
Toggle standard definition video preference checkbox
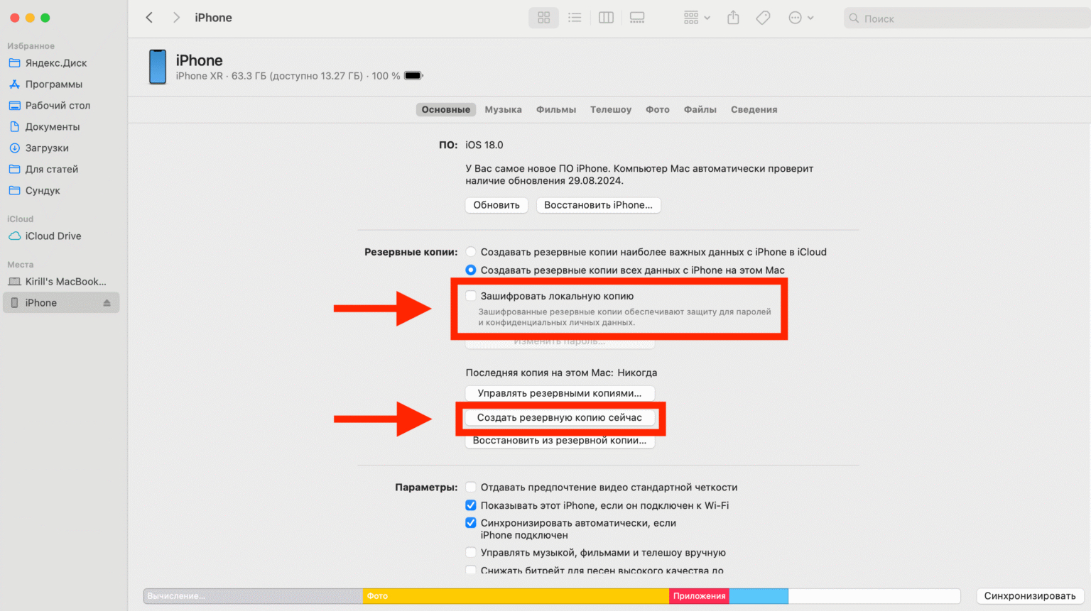pos(471,487)
